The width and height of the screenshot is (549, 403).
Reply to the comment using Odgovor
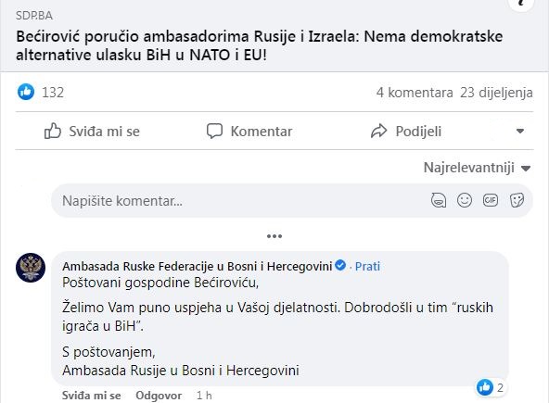pos(159,396)
